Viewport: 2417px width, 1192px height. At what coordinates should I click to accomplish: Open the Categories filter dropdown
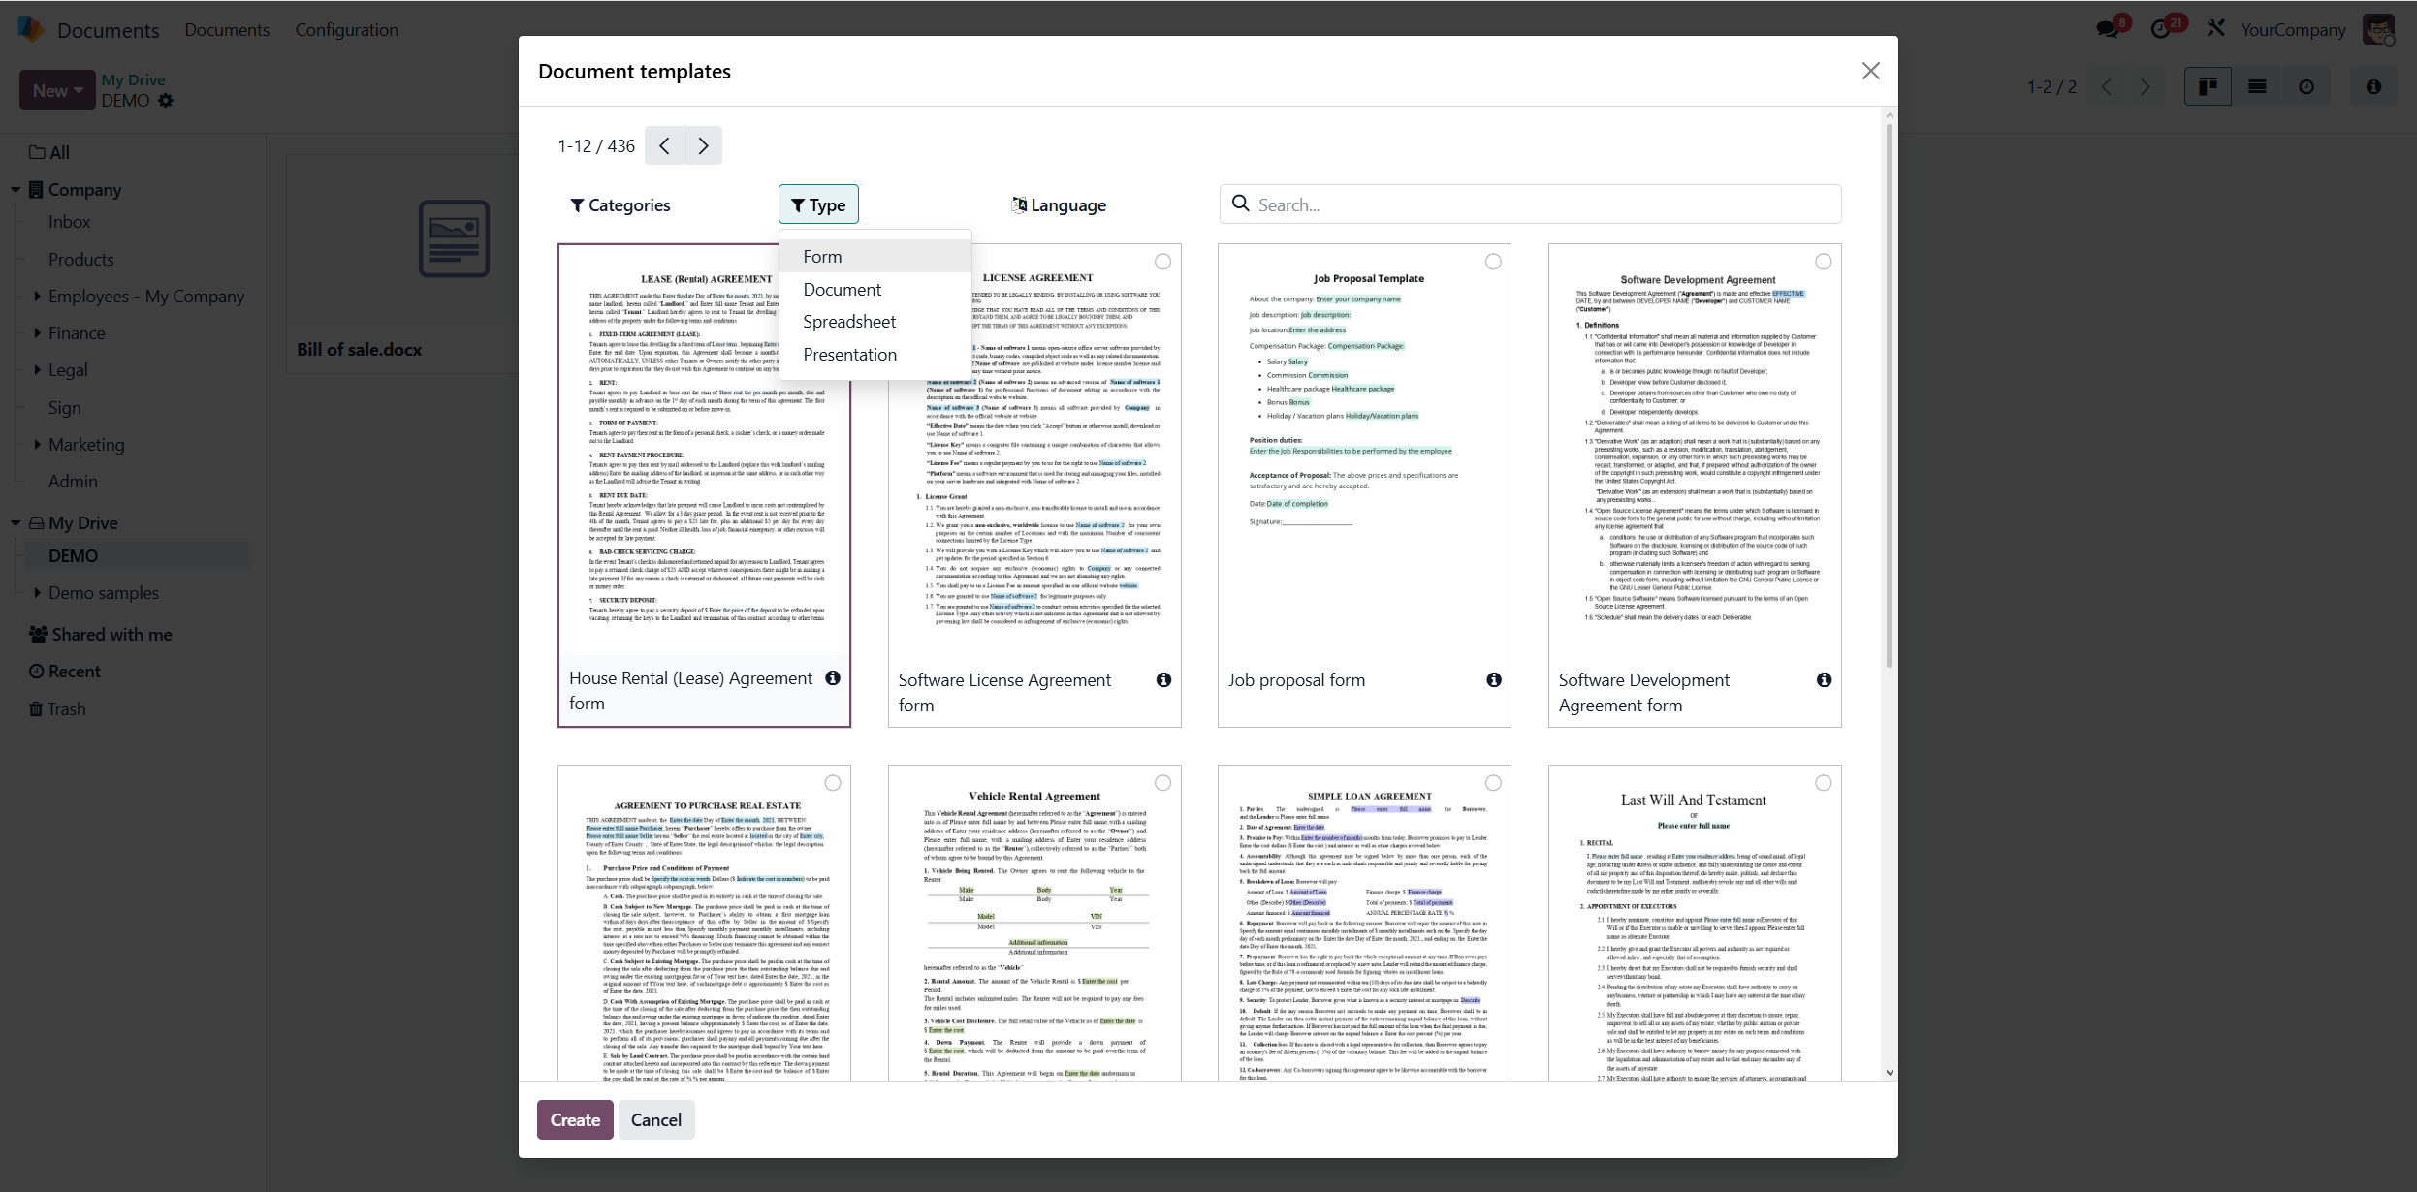620,204
